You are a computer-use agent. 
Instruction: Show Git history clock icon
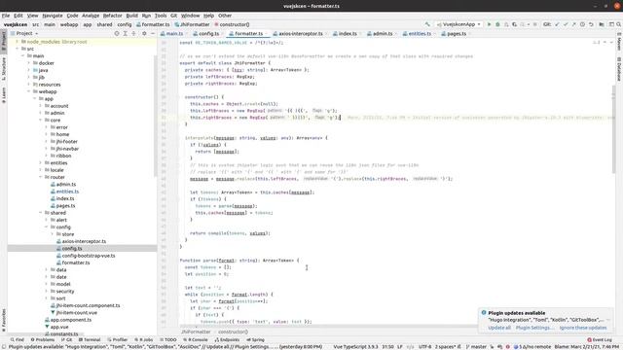(582, 24)
